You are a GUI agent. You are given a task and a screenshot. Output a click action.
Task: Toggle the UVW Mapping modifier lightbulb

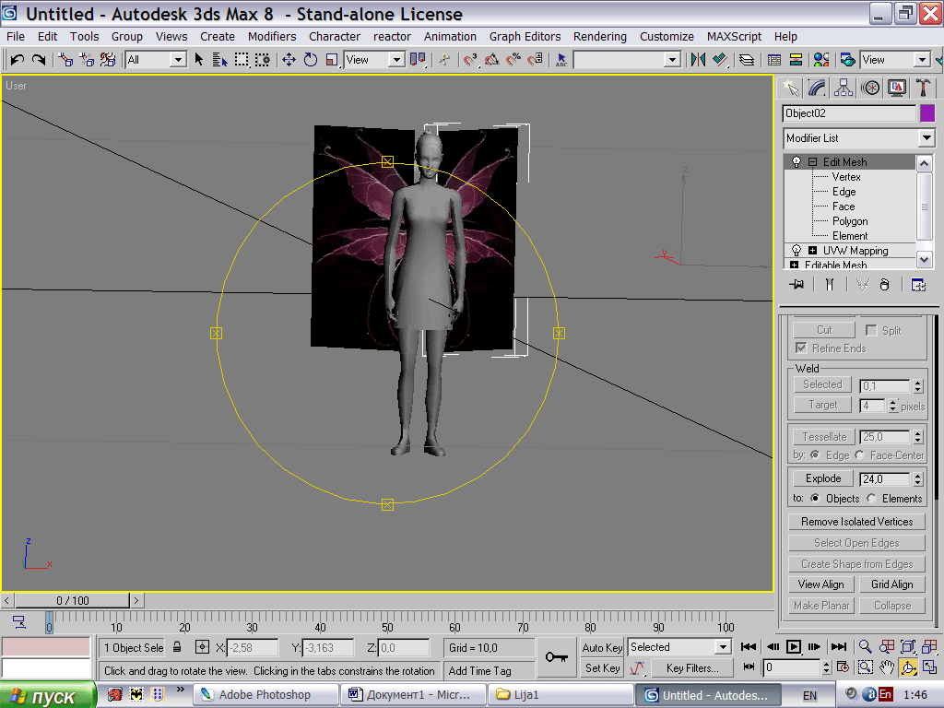[x=796, y=250]
